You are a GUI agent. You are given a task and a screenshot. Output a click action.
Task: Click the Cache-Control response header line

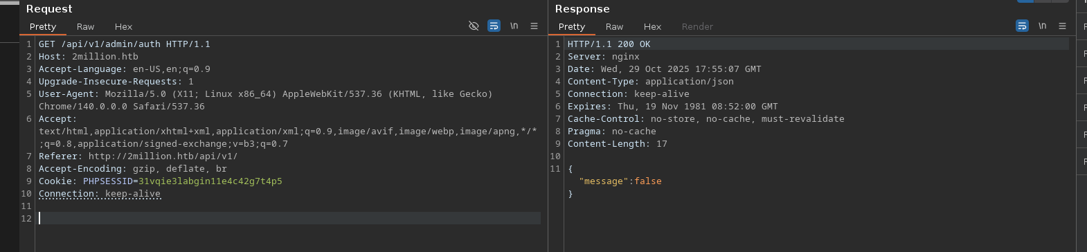[x=706, y=118]
